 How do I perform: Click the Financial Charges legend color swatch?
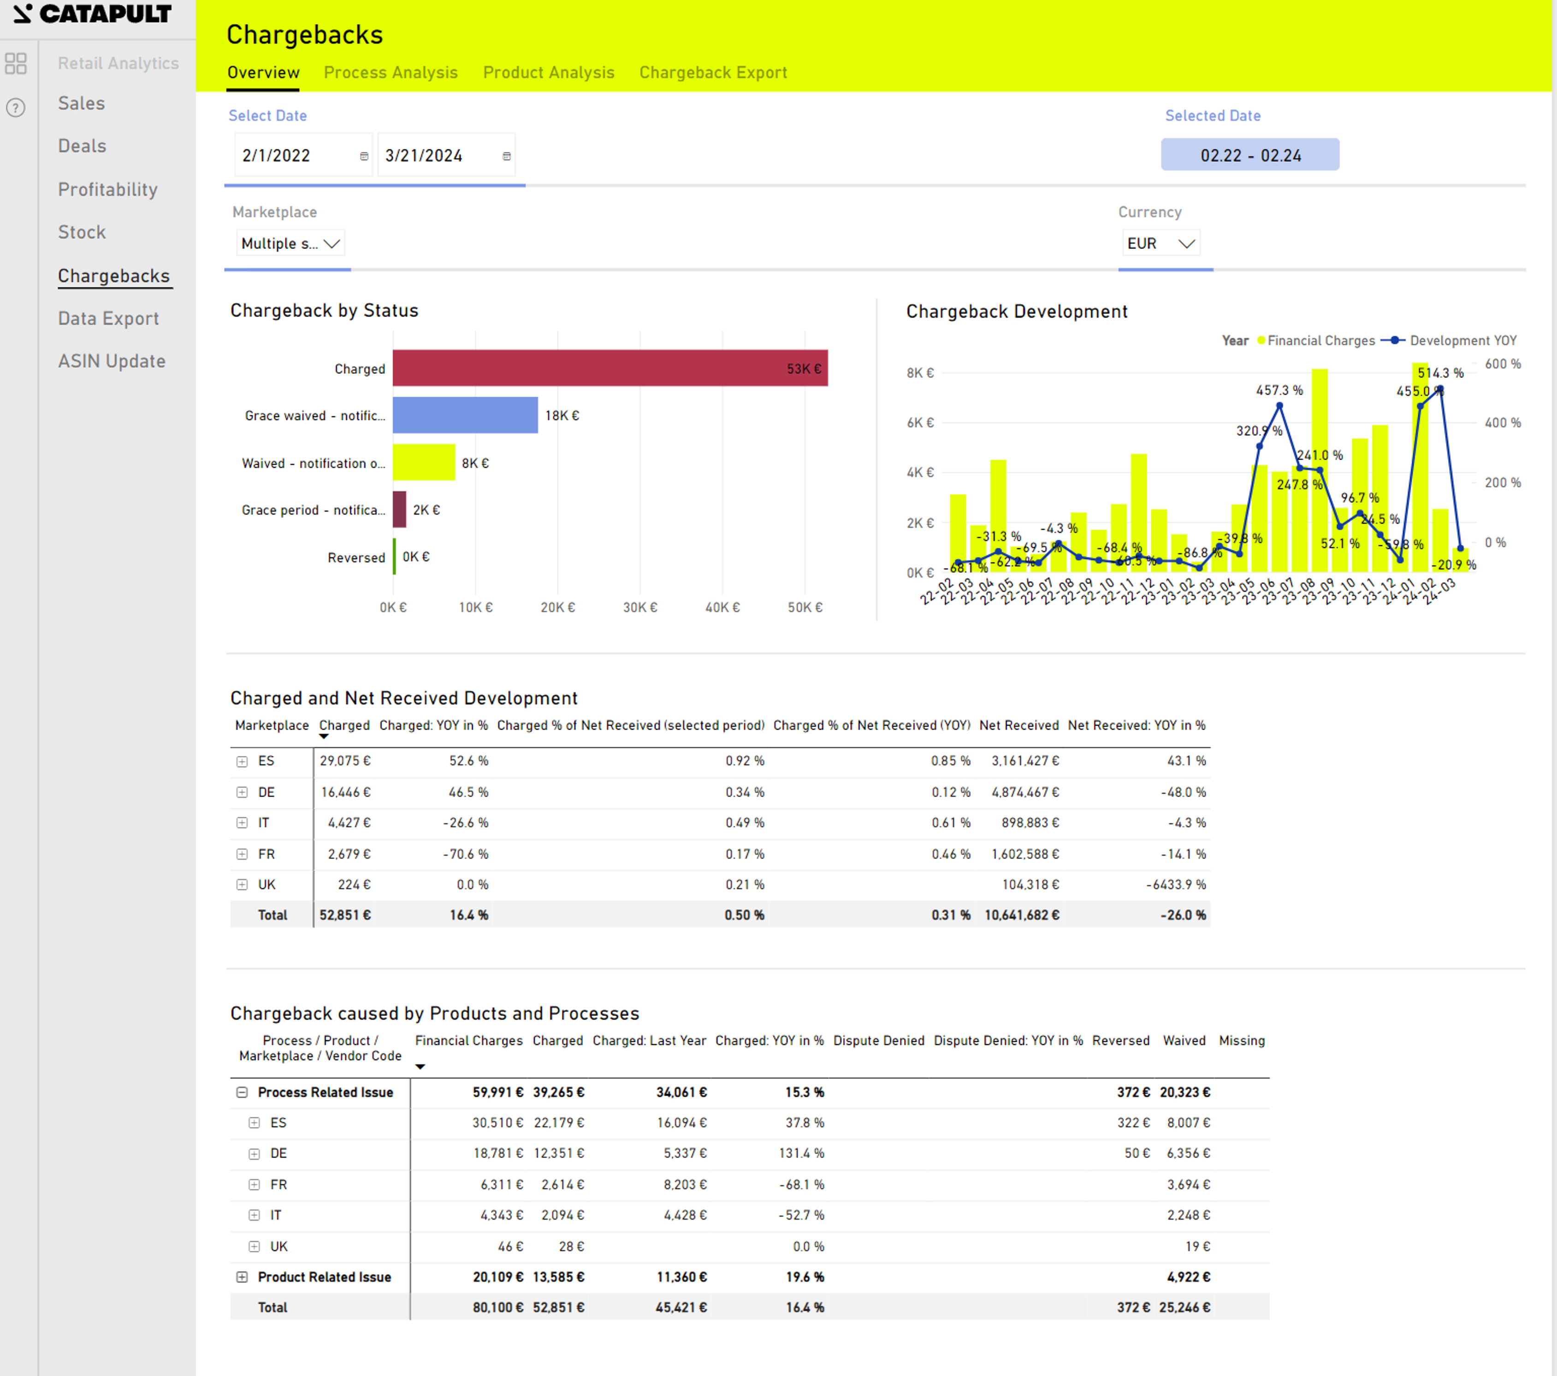click(1261, 340)
